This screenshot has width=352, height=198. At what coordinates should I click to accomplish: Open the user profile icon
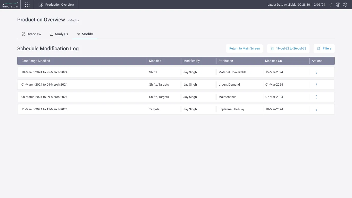tap(338, 5)
